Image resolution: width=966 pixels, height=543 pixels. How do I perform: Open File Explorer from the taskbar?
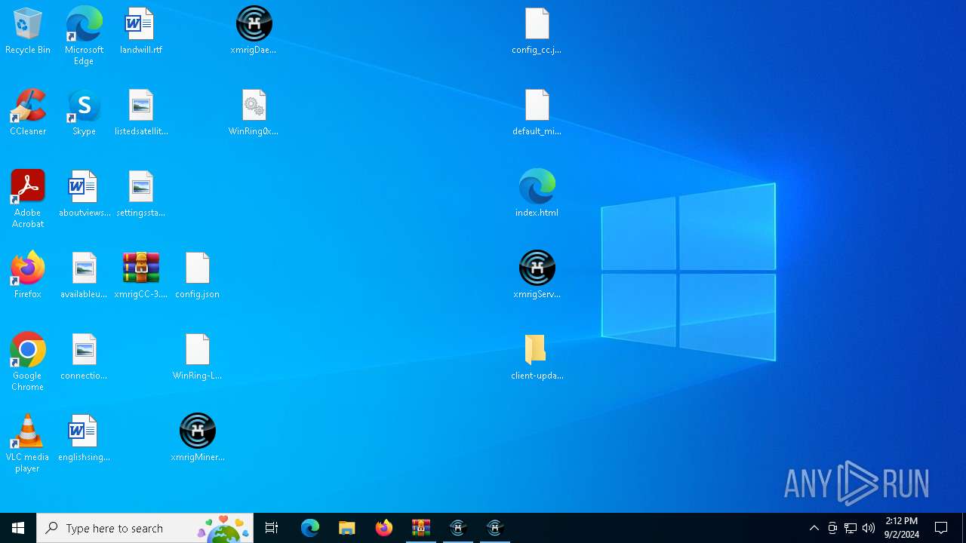(347, 528)
